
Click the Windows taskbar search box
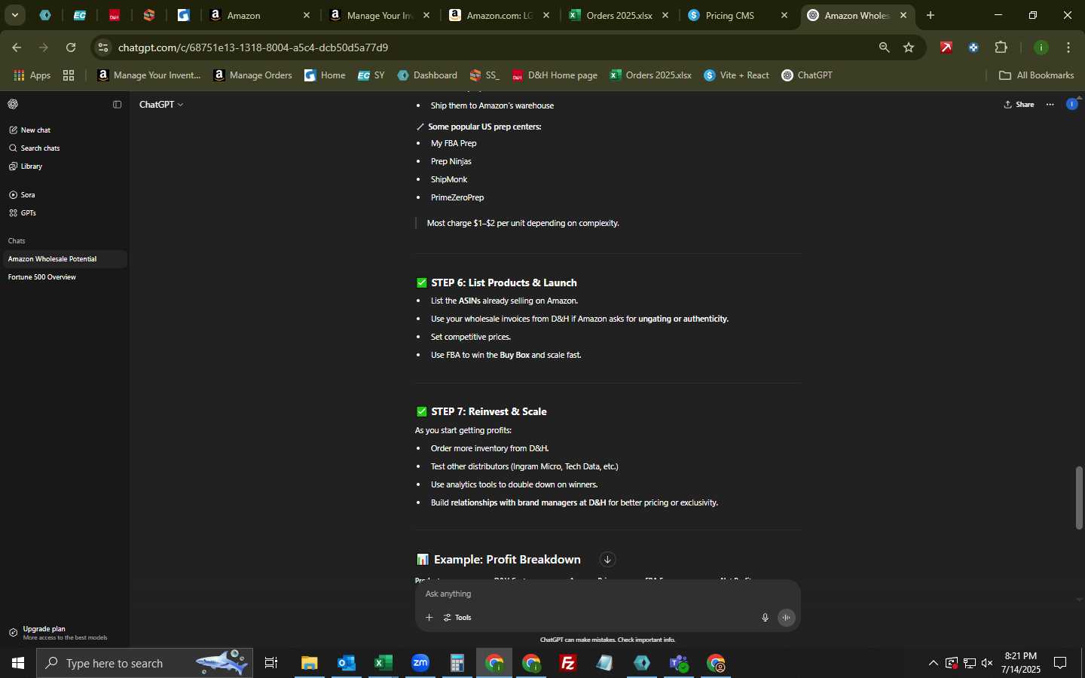[145, 663]
